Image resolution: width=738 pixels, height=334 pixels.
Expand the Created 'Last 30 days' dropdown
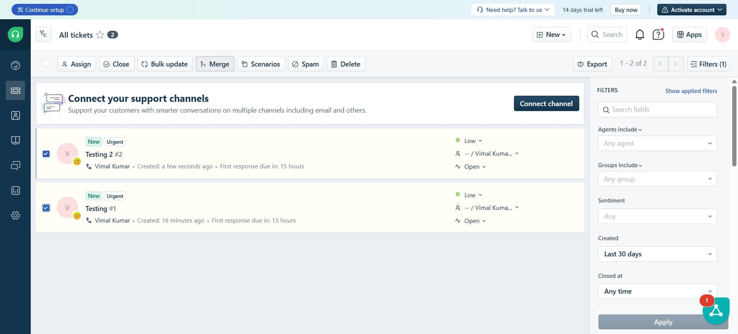(x=657, y=254)
